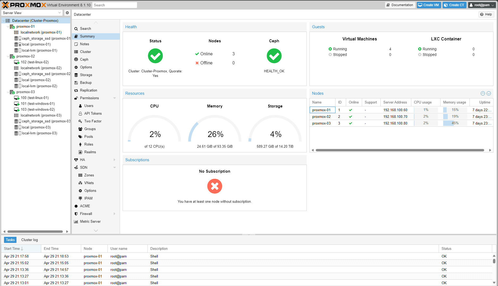The height and width of the screenshot is (286, 498).
Task: Click the down arrow button in Nodes panel header
Action: click(x=489, y=93)
